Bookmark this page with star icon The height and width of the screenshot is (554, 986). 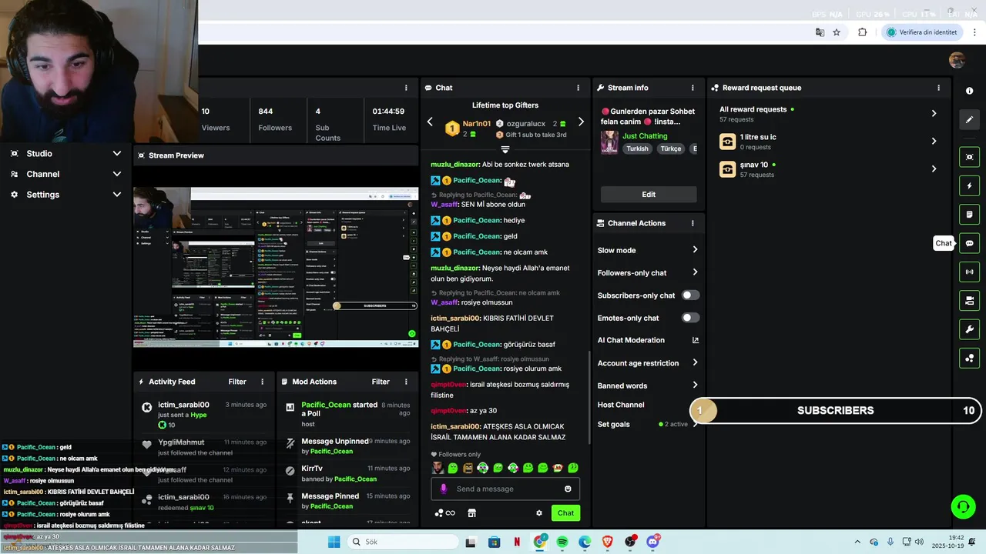point(837,32)
